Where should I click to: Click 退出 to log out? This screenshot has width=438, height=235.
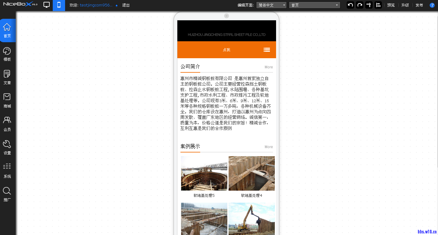coord(126,5)
